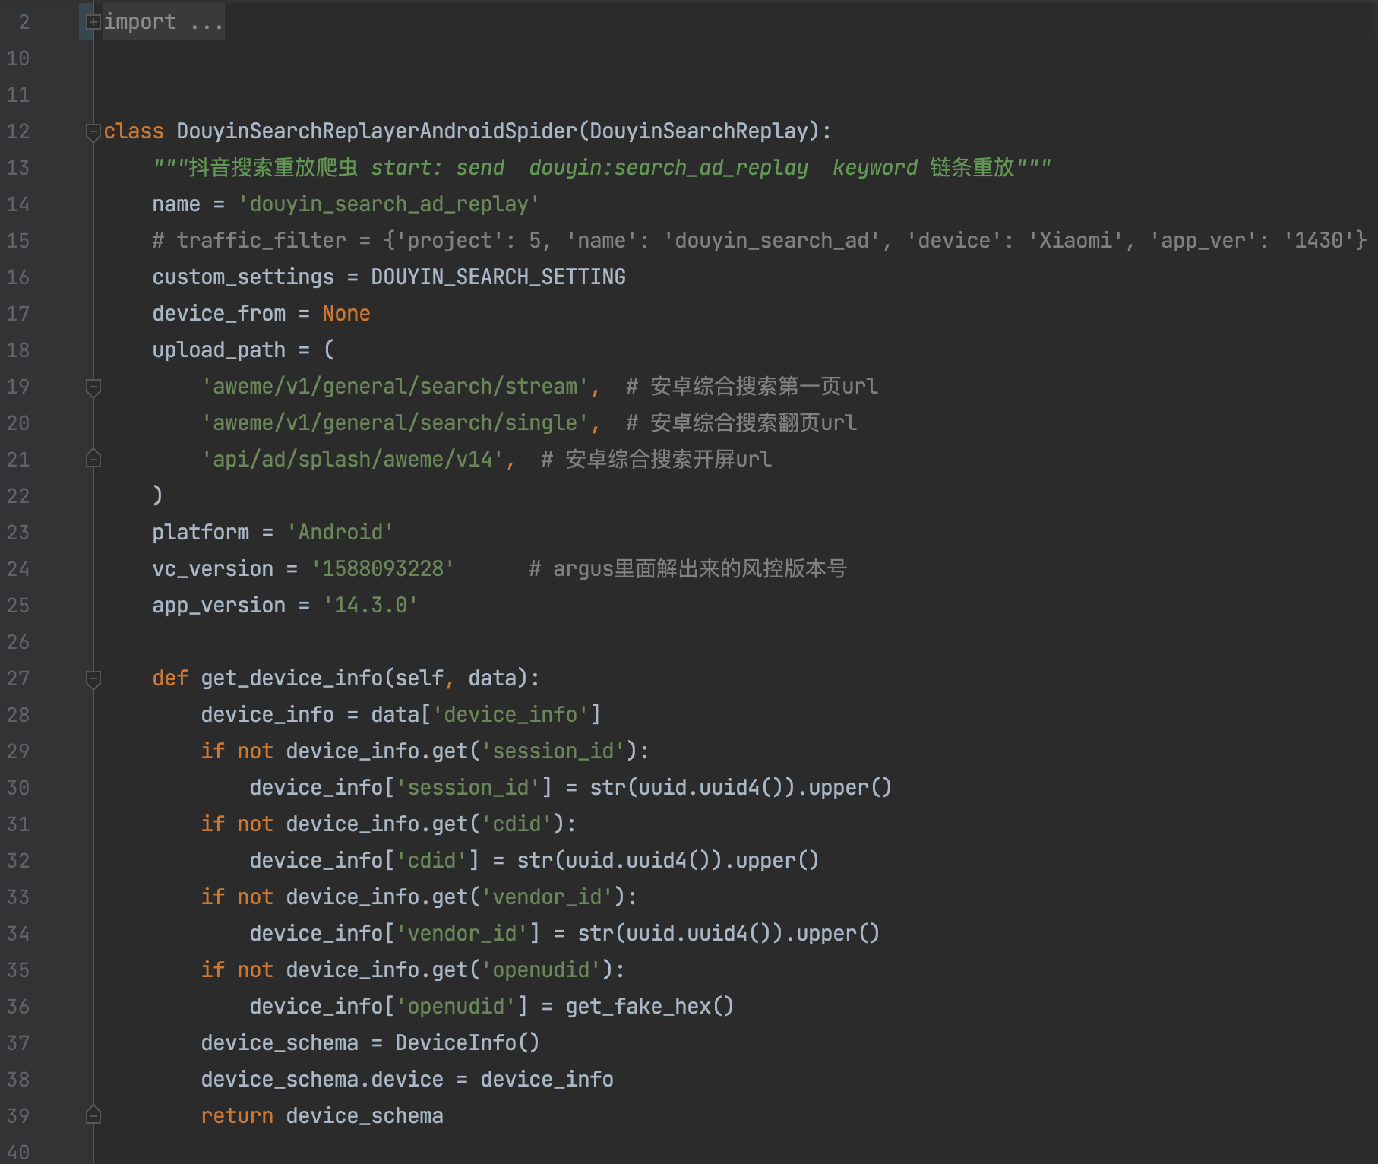Collapse get_device_info method fold marker

(x=93, y=679)
